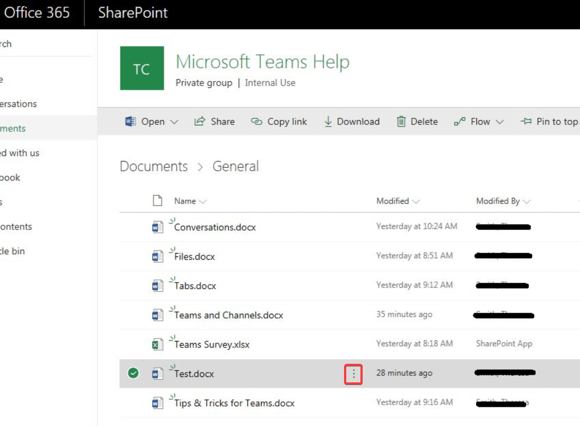
Task: Click the Download arrow icon
Action: point(328,121)
